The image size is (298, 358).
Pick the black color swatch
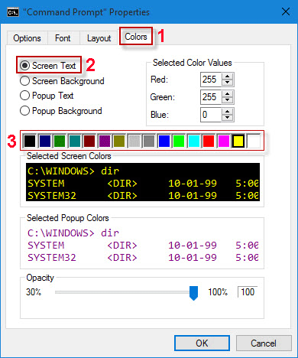tap(30, 141)
